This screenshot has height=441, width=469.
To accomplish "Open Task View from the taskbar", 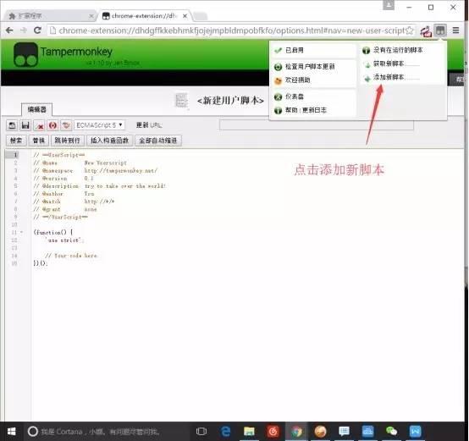I will 201,432.
